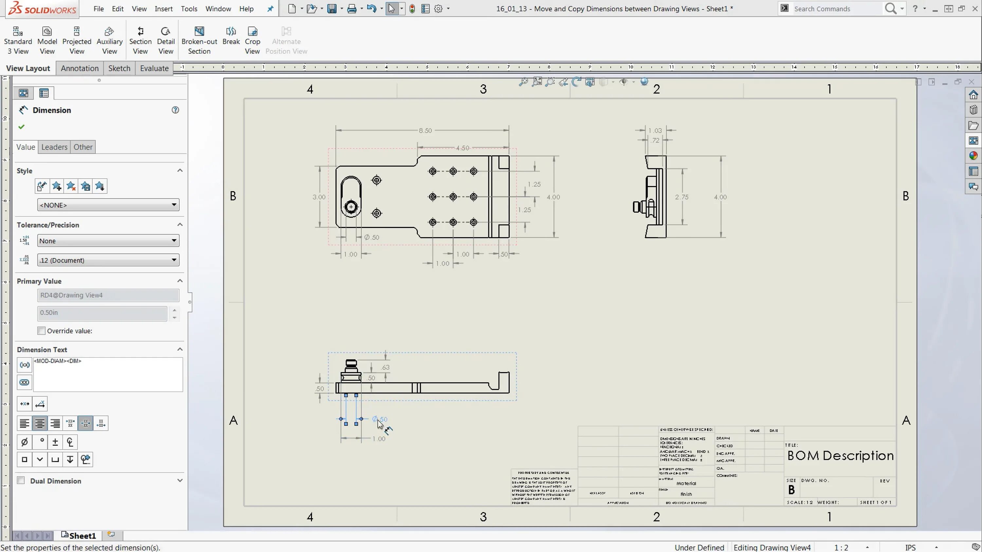Image resolution: width=982 pixels, height=552 pixels.
Task: Switch to the Leaders tab
Action: coord(55,147)
